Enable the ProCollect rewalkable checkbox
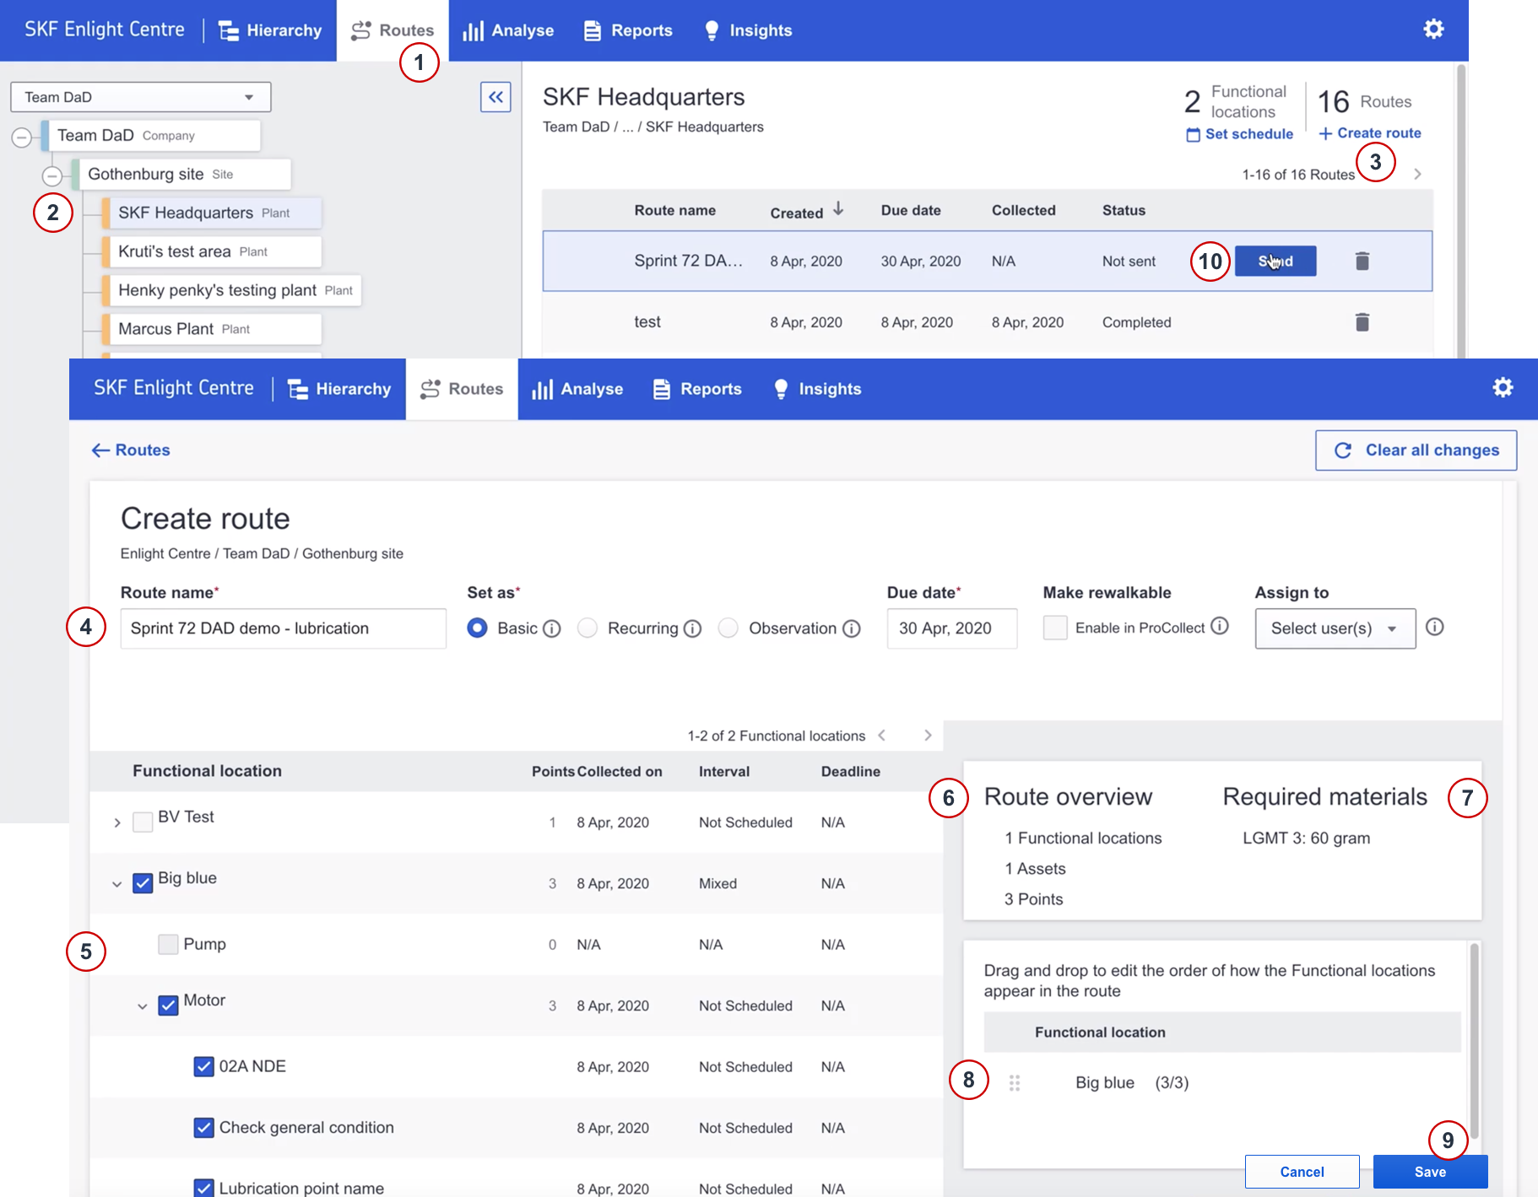The image size is (1538, 1197). pos(1055,628)
